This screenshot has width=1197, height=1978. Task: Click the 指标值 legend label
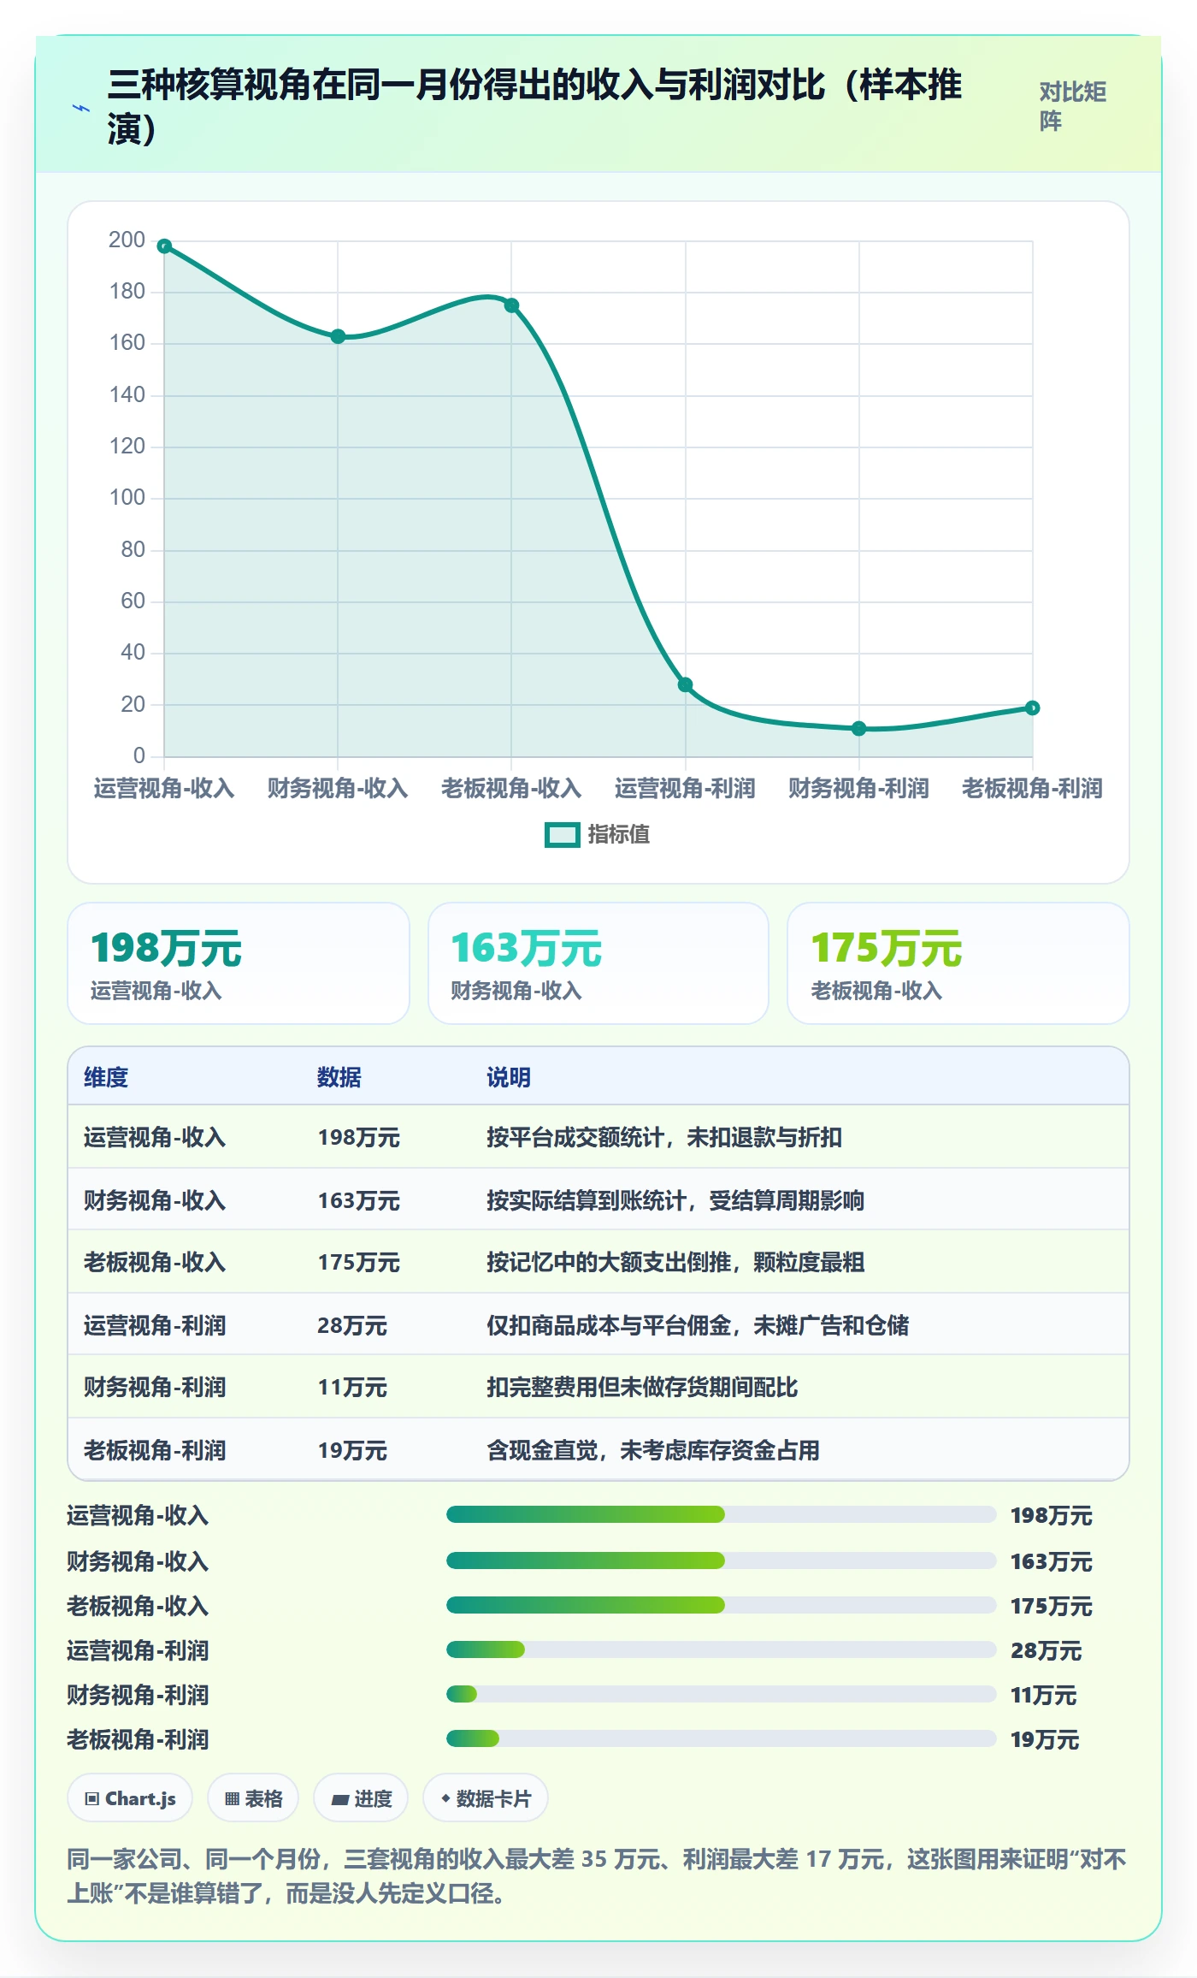(618, 835)
